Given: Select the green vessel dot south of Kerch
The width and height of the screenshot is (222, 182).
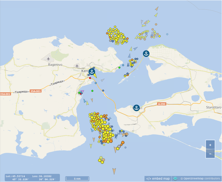Looking at the screenshot, I should (x=92, y=90).
